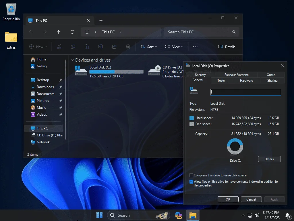Select the Extras folder on desktop
This screenshot has height=221, width=294.
click(11, 41)
